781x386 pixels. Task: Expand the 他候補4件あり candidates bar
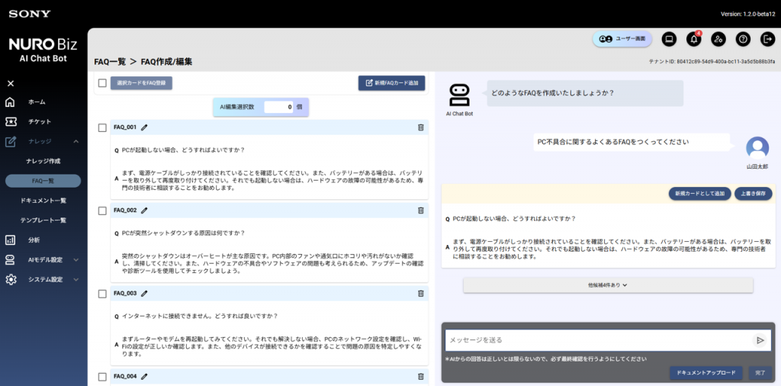tap(608, 285)
